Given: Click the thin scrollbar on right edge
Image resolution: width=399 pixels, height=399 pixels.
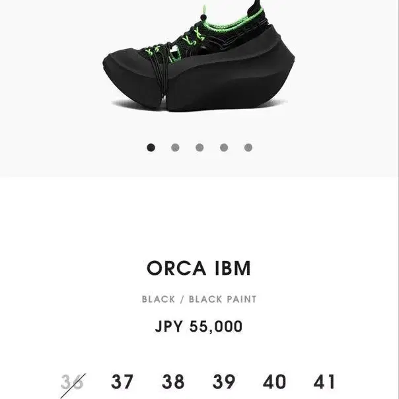Looking at the screenshot, I should point(398,199).
